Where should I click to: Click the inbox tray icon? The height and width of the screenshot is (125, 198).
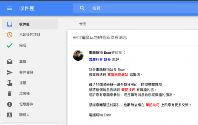[x=10, y=24]
